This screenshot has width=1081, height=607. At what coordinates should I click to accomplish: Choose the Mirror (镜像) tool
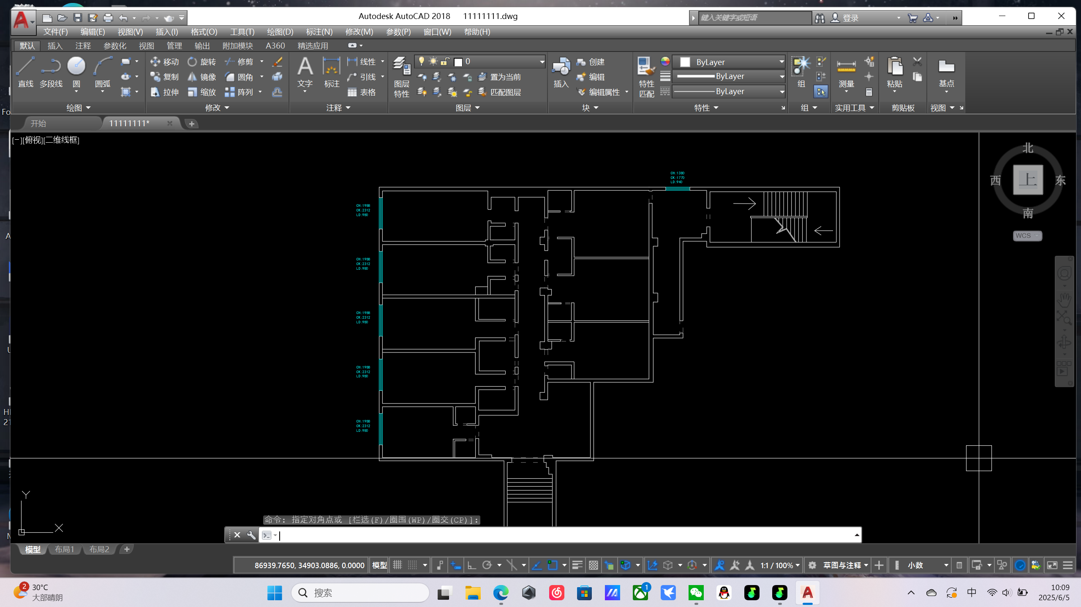[x=202, y=77]
